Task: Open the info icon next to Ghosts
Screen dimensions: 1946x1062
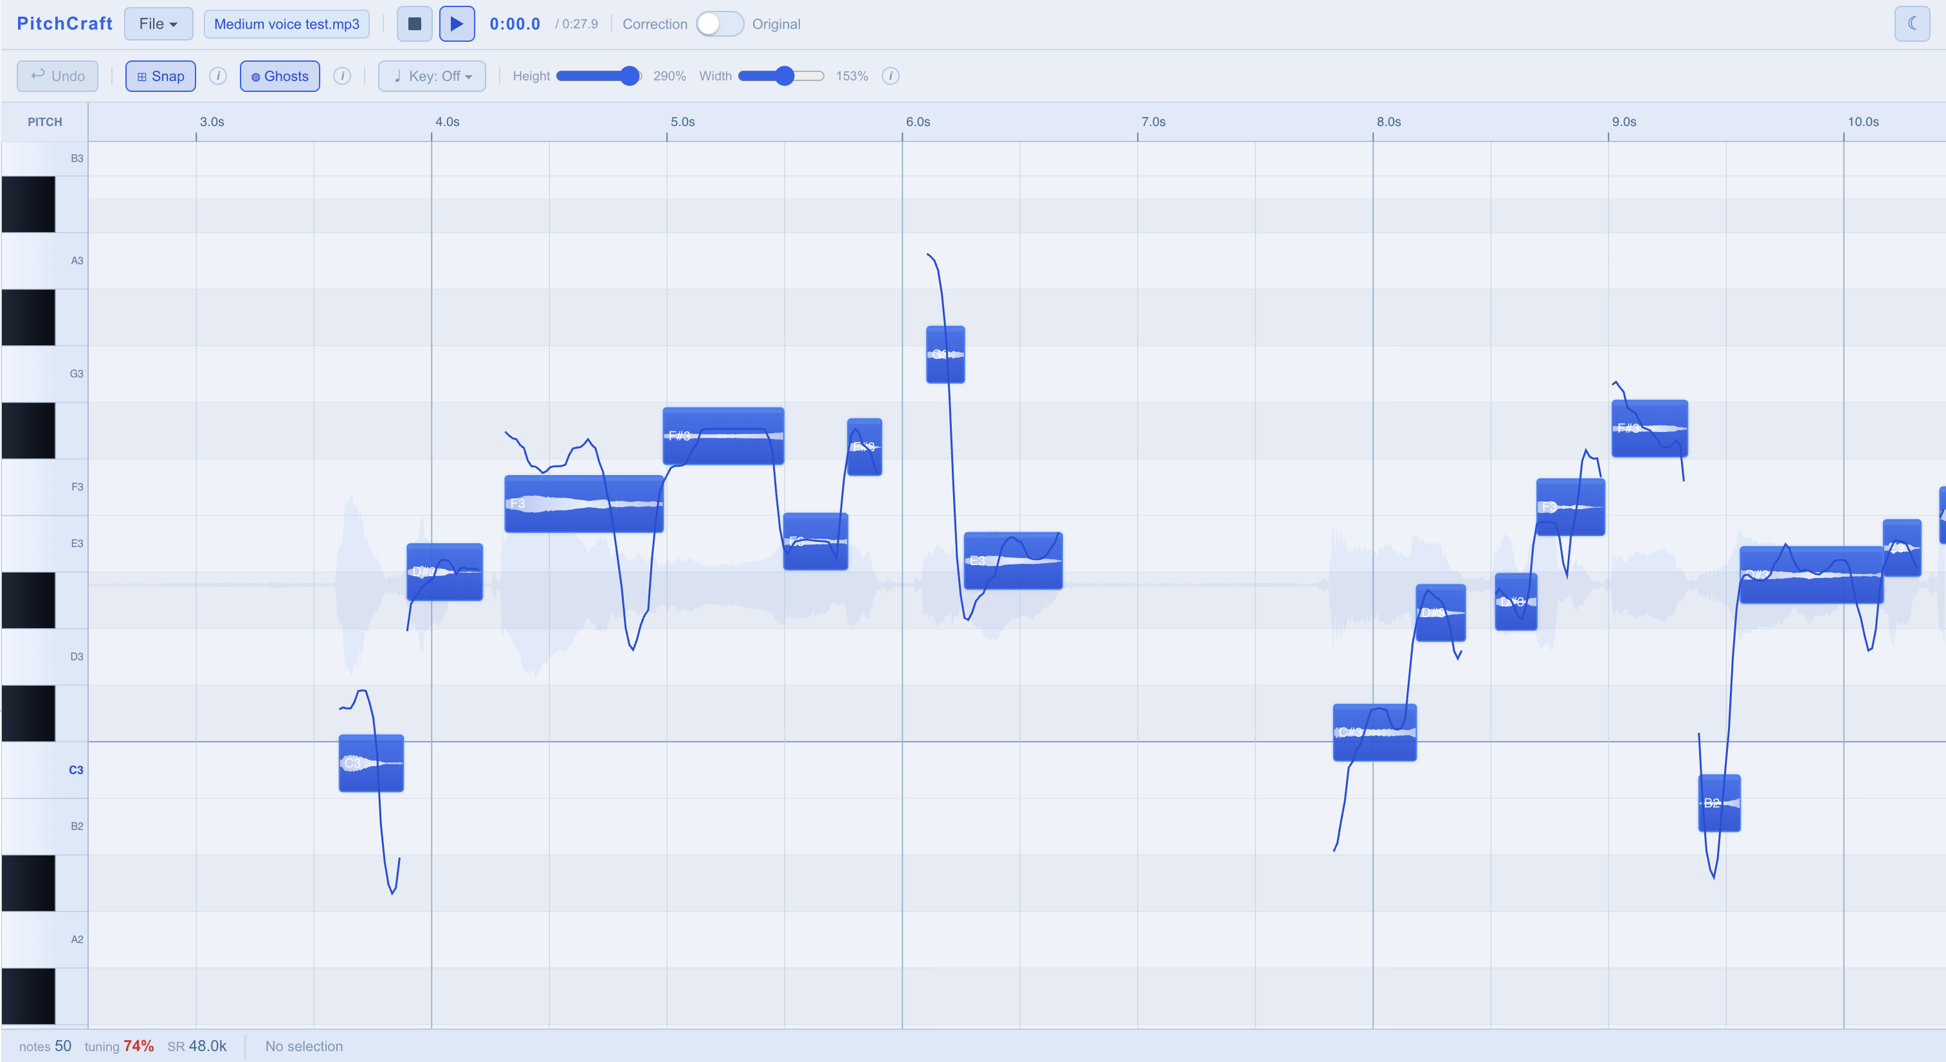Action: [x=342, y=76]
